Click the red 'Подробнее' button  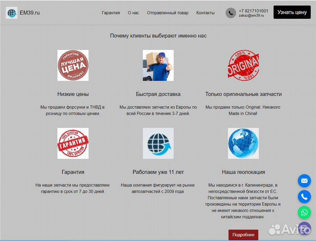pos(243,235)
